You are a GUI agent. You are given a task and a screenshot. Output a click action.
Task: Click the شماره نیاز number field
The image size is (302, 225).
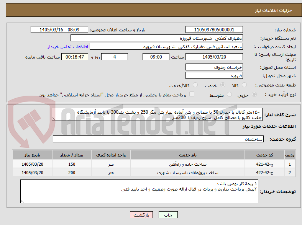click(214, 29)
